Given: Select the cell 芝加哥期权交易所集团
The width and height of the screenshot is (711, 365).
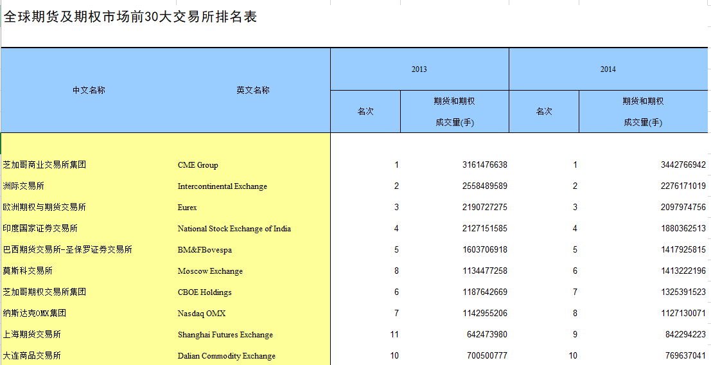Looking at the screenshot, I should [x=44, y=292].
